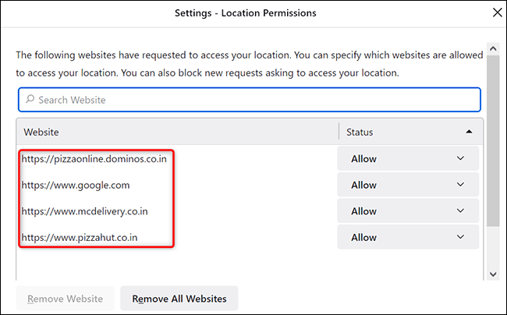Click the vertical scrollbar thumb
Viewport: 507px width, 315px height.
493,140
